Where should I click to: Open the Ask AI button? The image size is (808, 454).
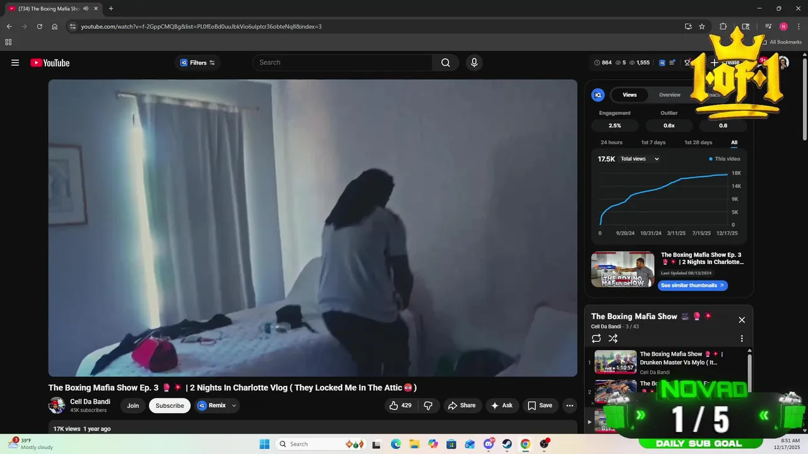tap(502, 405)
